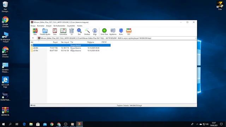Click the Sil (delete) trash icon

71,31
